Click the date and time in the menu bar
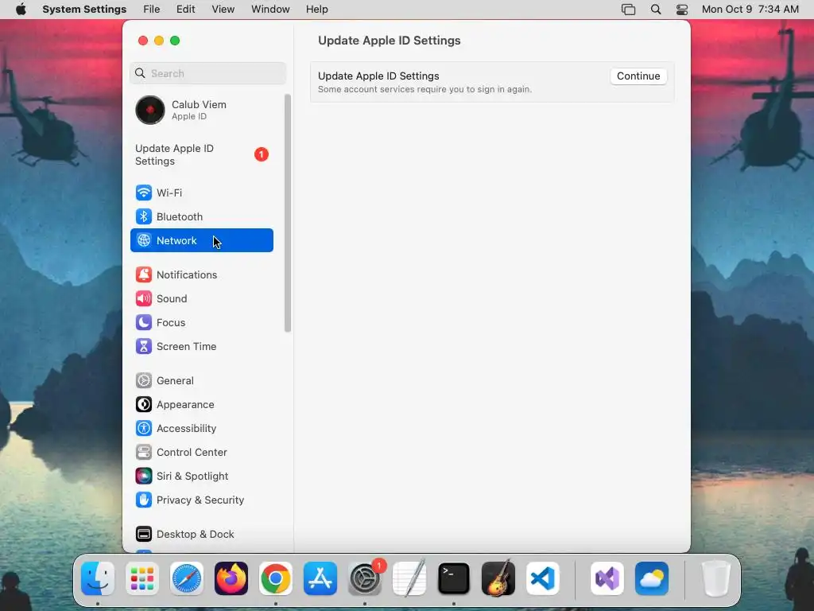Image resolution: width=814 pixels, height=611 pixels. 750,10
